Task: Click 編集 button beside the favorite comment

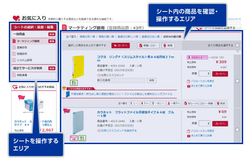Action: click(152, 80)
